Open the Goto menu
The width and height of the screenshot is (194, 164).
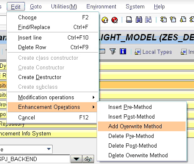tap(36, 7)
